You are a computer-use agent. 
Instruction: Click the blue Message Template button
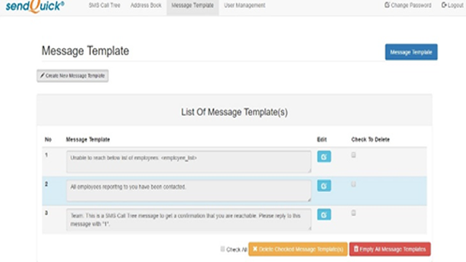tap(411, 52)
